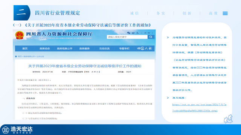The width and height of the screenshot is (241, 135).
Task: Click the breadcrumb home icon
Action: point(16,56)
